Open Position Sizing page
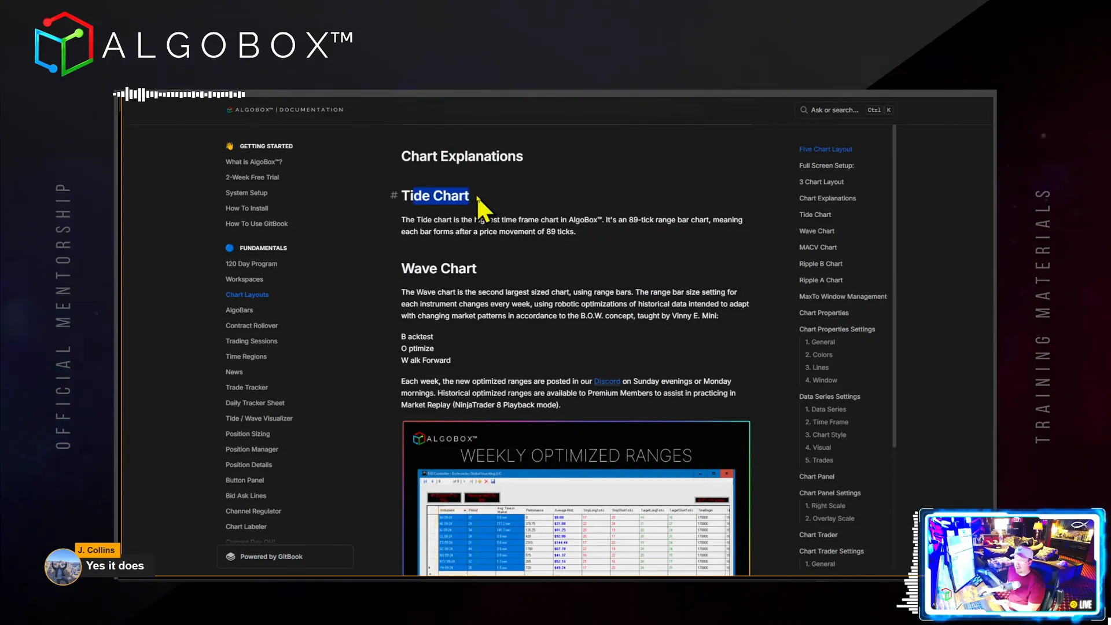This screenshot has height=625, width=1111. (248, 434)
